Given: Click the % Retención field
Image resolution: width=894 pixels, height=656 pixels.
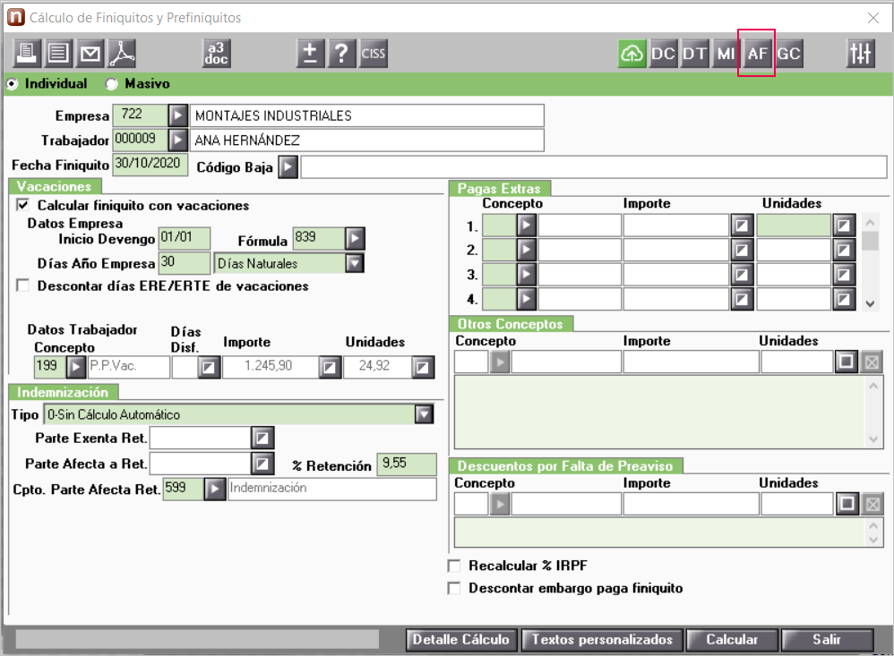Looking at the screenshot, I should (407, 464).
